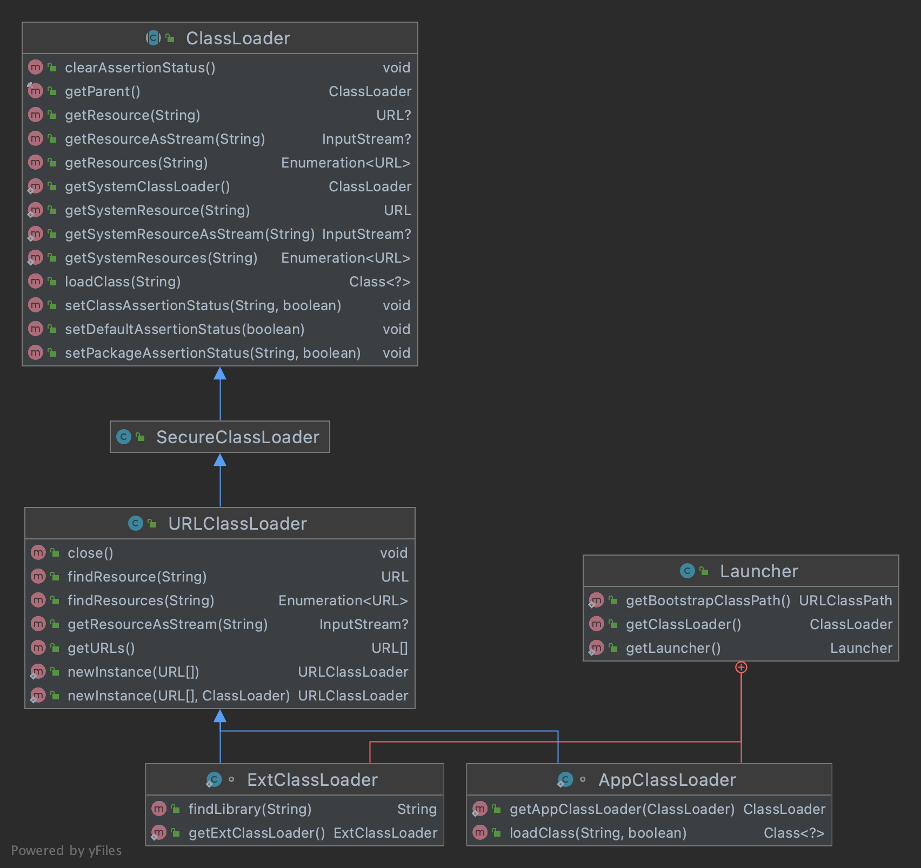
Task: Click the public visibility icon beside setDefaultAssertionStatus(boolean)
Action: [52, 329]
